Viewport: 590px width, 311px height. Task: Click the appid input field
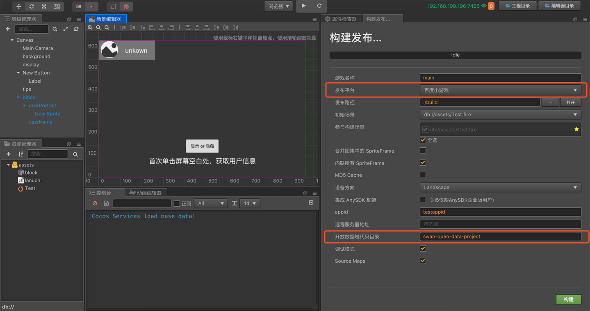(x=500, y=212)
